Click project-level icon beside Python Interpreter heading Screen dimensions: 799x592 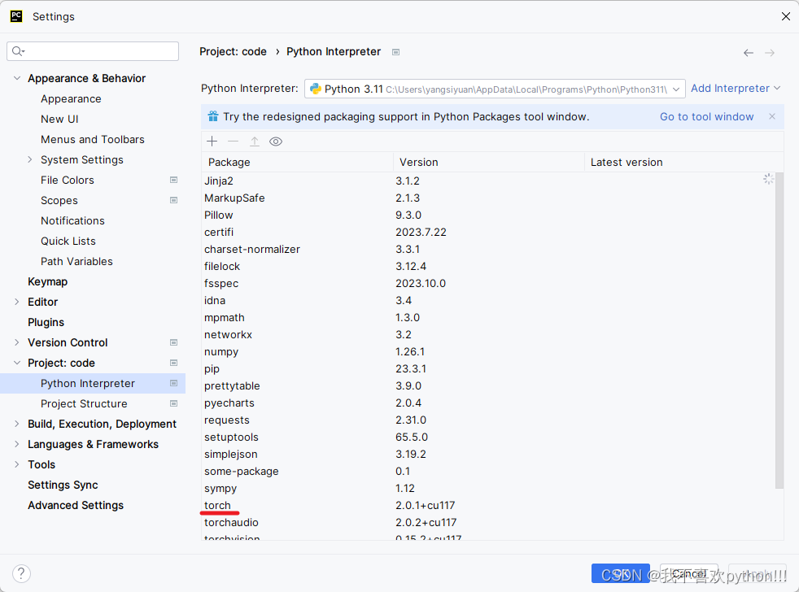395,52
